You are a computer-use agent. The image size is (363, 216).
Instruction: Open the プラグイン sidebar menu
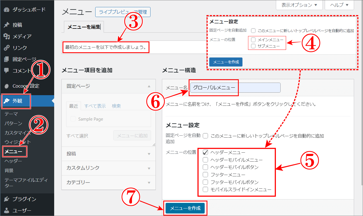pyautogui.click(x=27, y=199)
